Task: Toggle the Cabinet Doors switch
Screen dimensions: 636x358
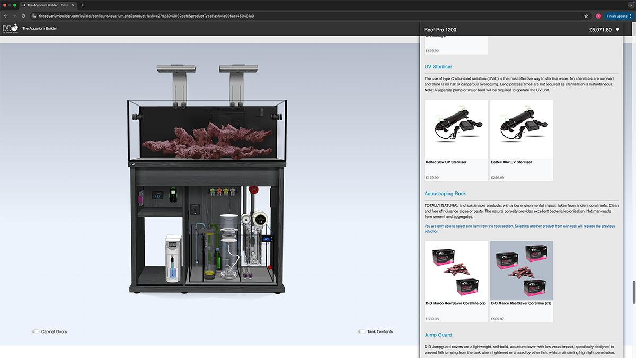Action: [35, 331]
